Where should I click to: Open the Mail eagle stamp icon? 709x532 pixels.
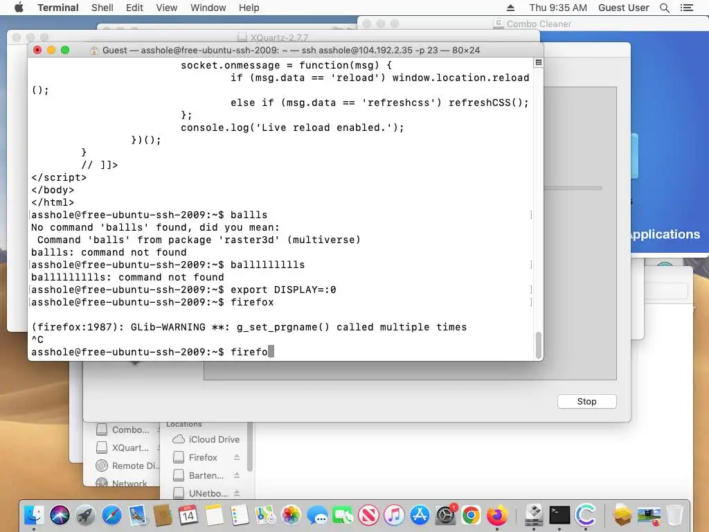click(137, 515)
